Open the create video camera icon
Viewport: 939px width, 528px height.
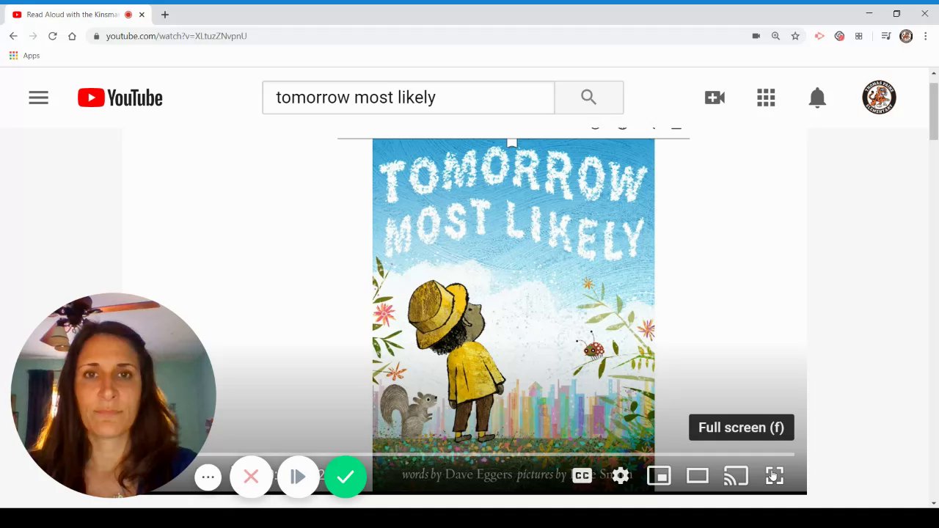tap(715, 98)
